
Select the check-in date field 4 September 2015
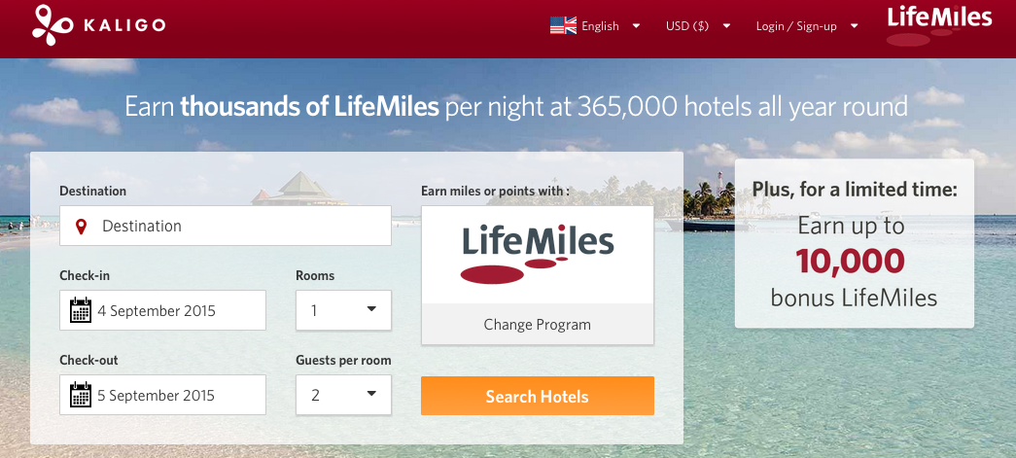pos(162,310)
